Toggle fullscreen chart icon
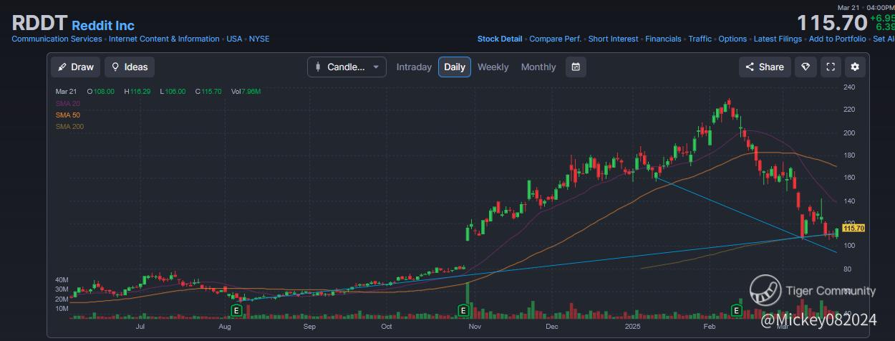Image resolution: width=895 pixels, height=341 pixels. point(831,67)
